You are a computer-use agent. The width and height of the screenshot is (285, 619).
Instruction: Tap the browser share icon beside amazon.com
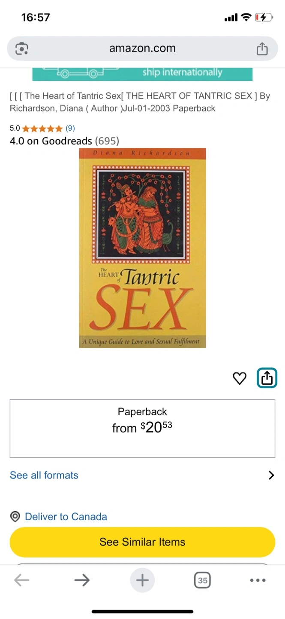point(262,49)
